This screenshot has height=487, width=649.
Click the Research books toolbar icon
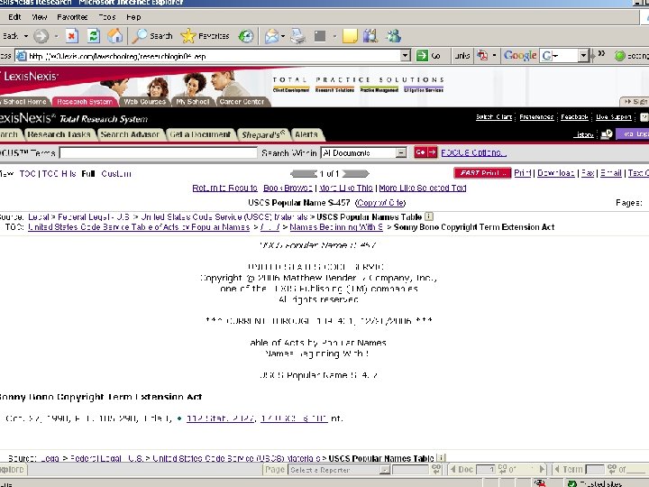pos(370,36)
